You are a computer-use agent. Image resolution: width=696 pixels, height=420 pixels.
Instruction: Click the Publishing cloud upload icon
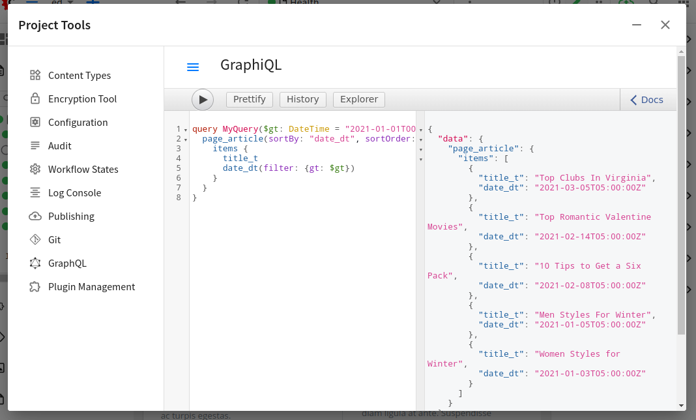(35, 216)
